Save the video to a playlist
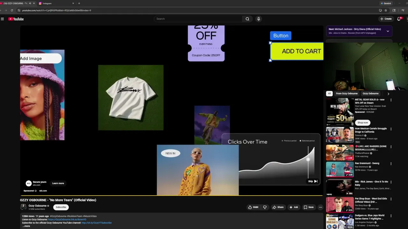 [309, 207]
